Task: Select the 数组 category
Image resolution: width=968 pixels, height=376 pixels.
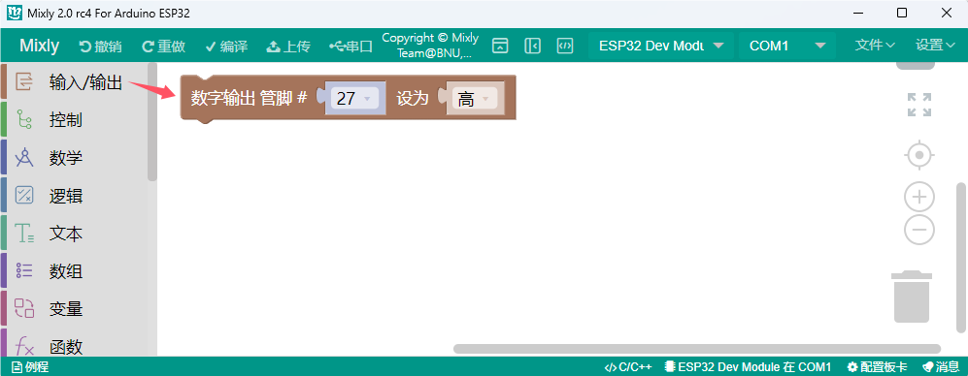Action: click(x=74, y=271)
